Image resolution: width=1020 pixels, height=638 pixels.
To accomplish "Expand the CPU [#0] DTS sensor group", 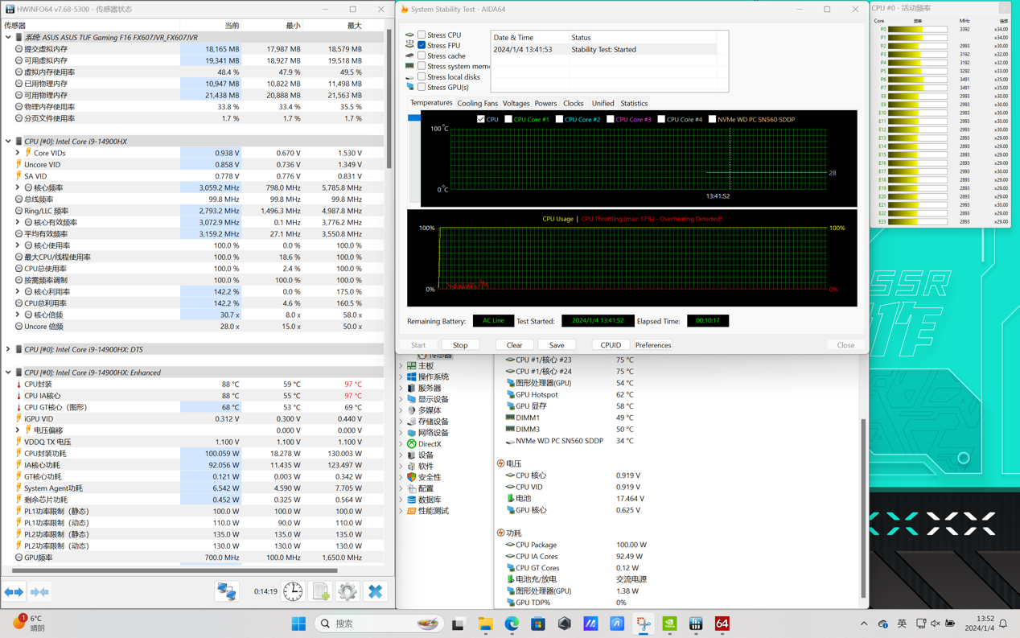I will point(8,349).
